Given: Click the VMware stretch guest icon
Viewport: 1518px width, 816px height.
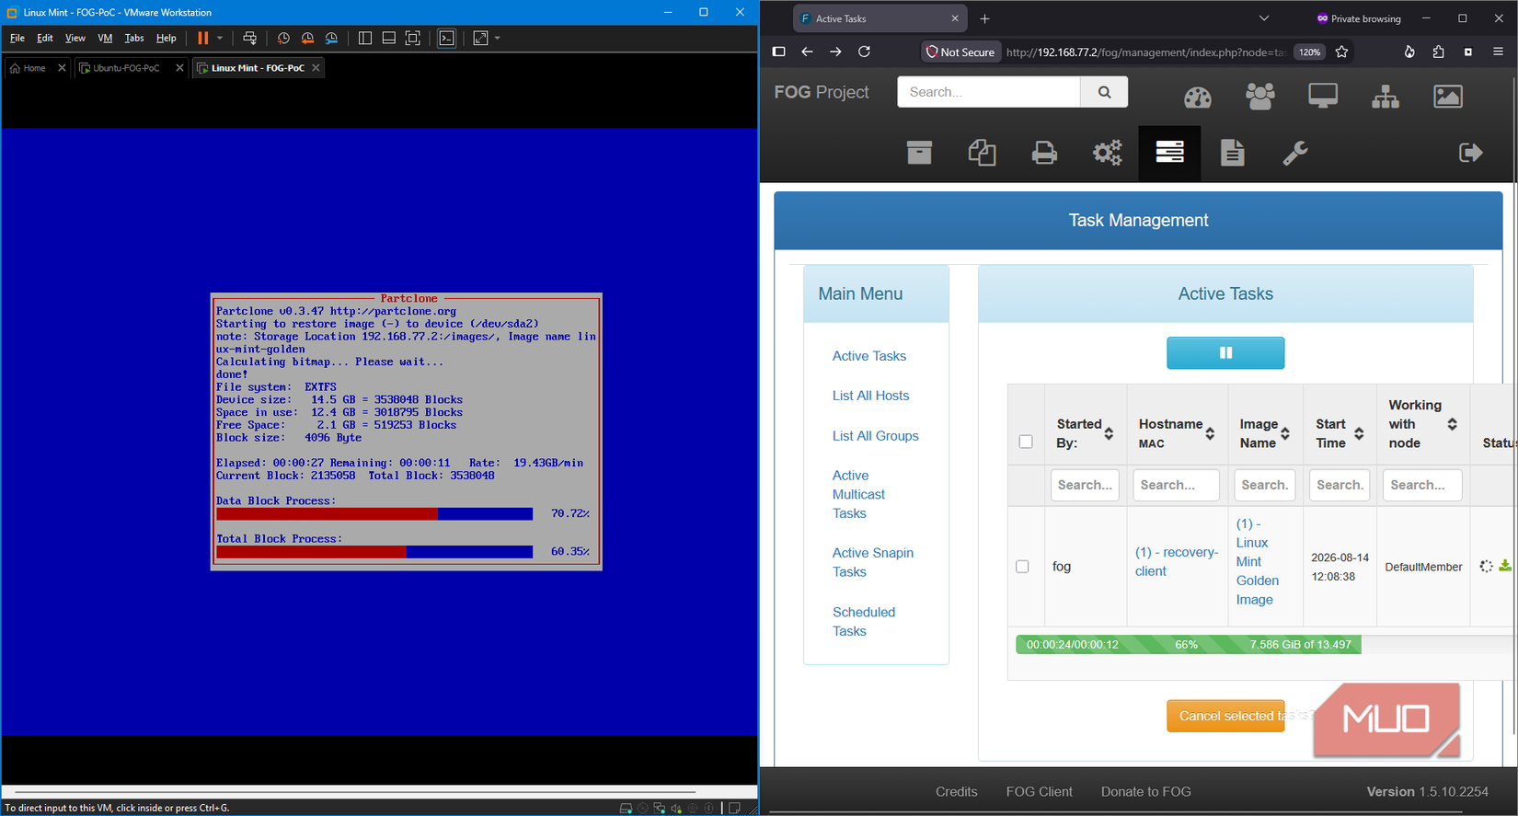Looking at the screenshot, I should tap(480, 38).
